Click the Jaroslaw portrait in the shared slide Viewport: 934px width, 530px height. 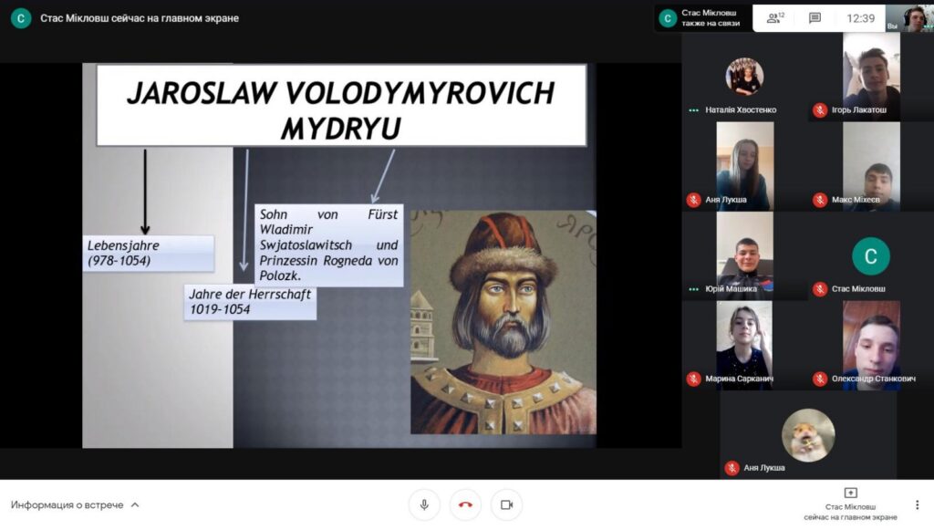tap(503, 322)
